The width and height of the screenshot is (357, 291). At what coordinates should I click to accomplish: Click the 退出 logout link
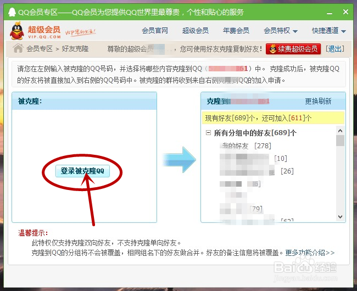point(334,48)
